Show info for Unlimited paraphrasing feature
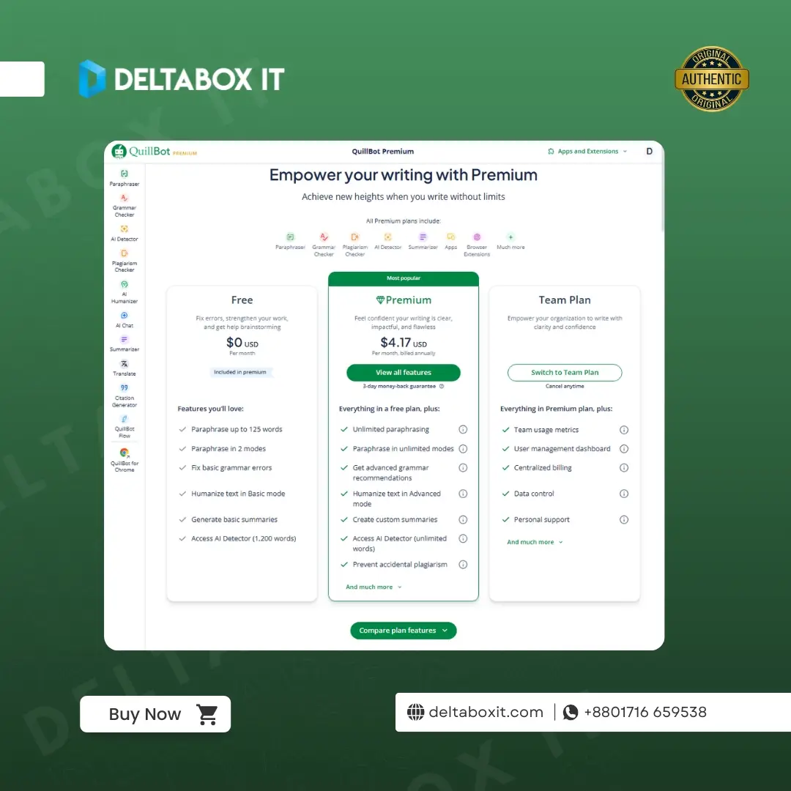 tap(463, 430)
